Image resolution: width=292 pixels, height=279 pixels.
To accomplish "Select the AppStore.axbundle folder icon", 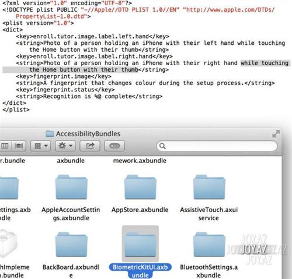I will (140, 187).
